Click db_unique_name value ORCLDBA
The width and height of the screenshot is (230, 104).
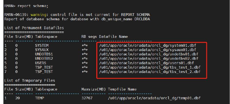[142, 19]
